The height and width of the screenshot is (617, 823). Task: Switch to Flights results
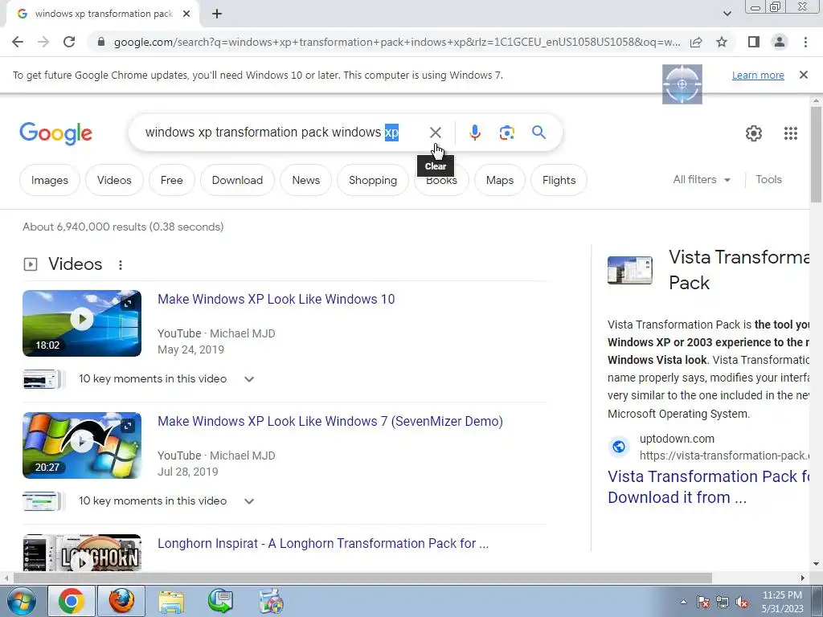(559, 180)
